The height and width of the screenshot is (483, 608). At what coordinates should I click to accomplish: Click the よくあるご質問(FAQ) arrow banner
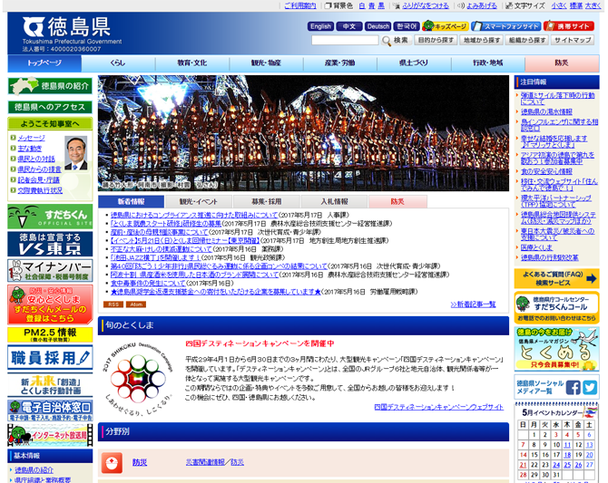[556, 278]
